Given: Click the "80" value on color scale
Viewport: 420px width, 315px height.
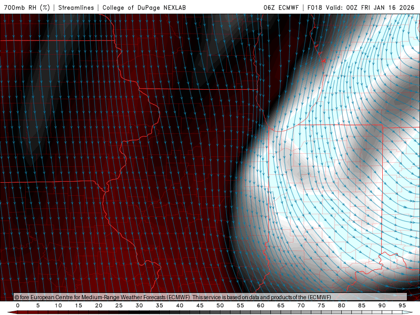Looking at the screenshot, I should coord(342,306).
